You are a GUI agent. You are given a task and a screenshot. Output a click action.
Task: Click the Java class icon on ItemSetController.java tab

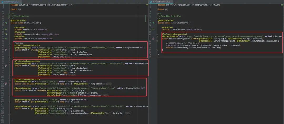point(151,2)
